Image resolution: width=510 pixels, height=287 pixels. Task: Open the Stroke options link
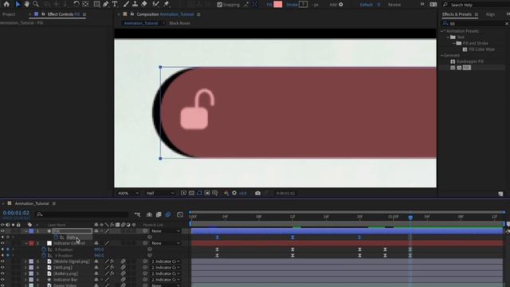tap(292, 5)
